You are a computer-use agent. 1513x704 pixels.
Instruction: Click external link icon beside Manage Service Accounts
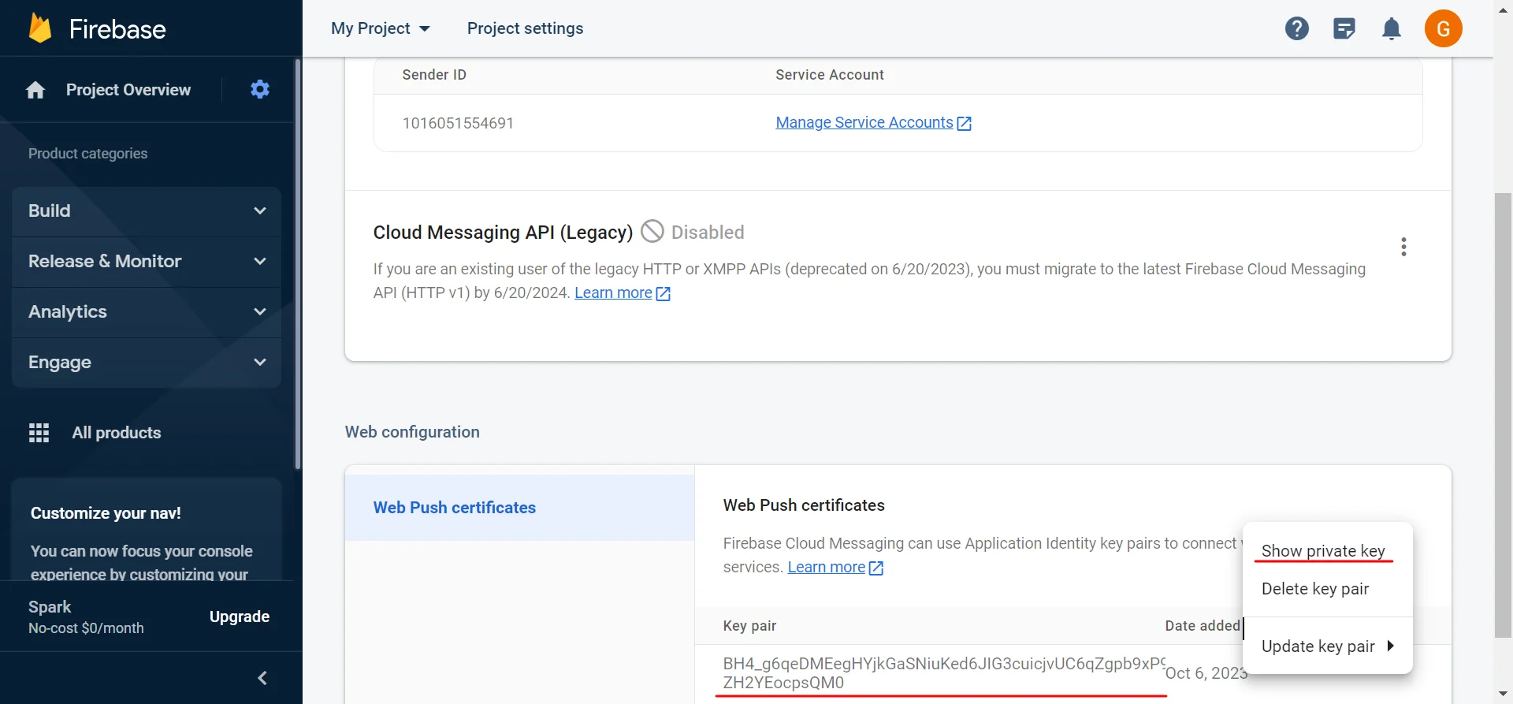(964, 123)
